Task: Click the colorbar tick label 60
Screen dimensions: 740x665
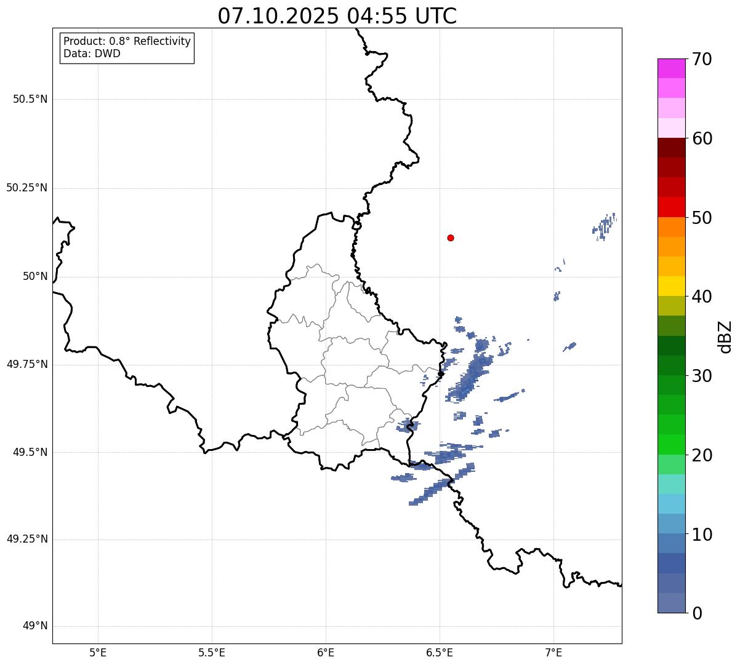Action: point(701,138)
